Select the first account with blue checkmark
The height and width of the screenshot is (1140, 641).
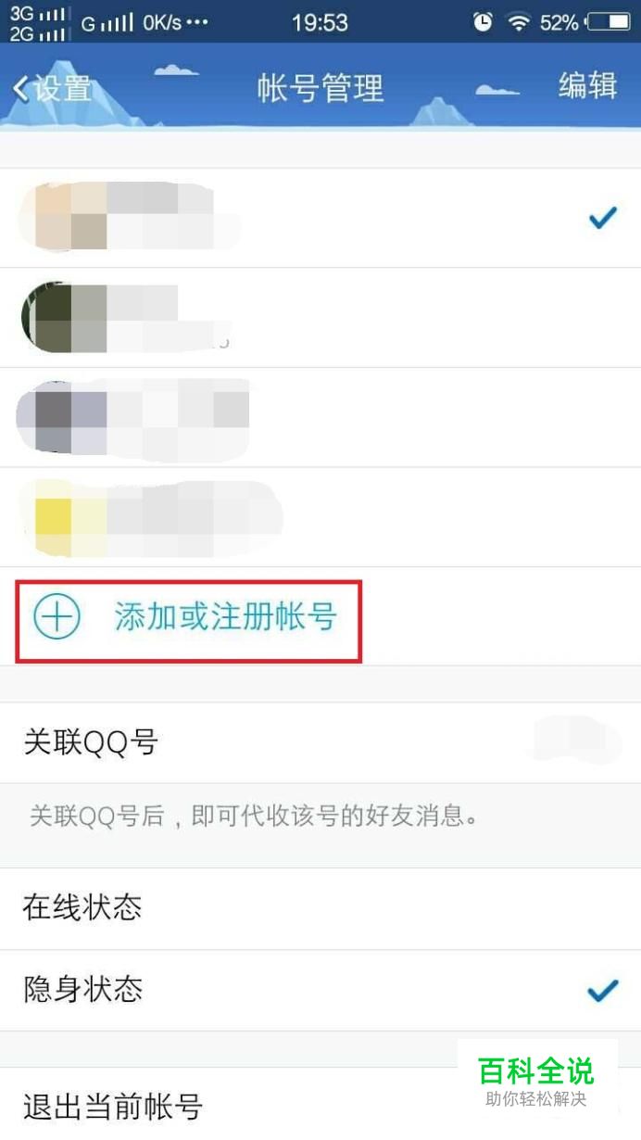click(320, 218)
